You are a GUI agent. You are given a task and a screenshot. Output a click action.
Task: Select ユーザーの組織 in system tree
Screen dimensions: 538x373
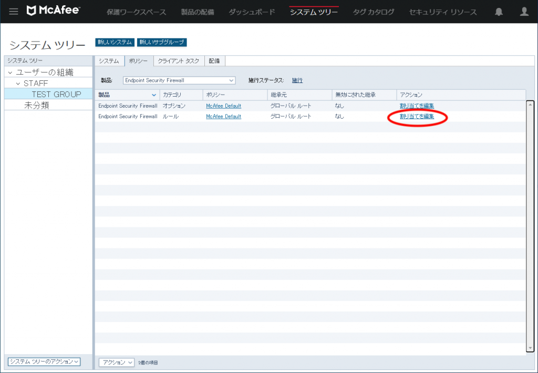(x=45, y=72)
